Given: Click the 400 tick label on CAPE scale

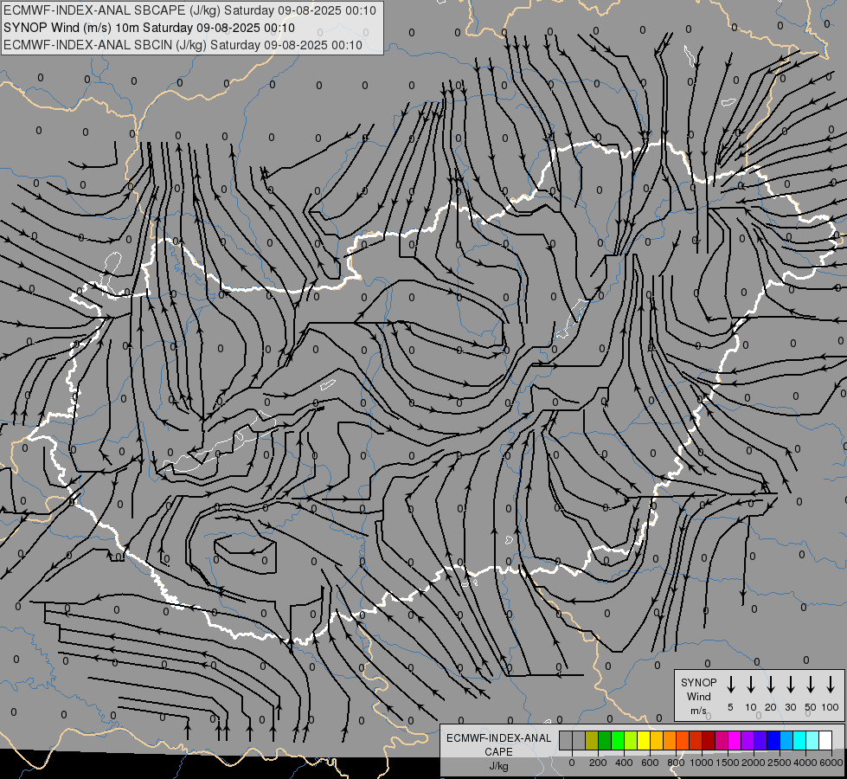Looking at the screenshot, I should tap(624, 763).
